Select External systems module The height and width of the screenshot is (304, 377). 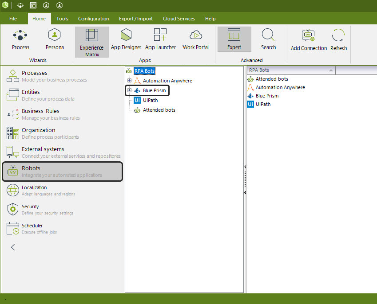[x=63, y=152]
